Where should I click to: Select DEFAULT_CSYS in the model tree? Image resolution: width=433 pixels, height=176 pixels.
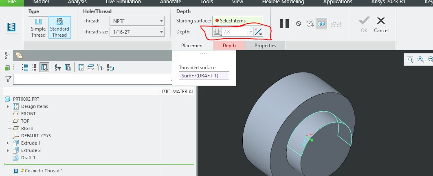[36, 136]
